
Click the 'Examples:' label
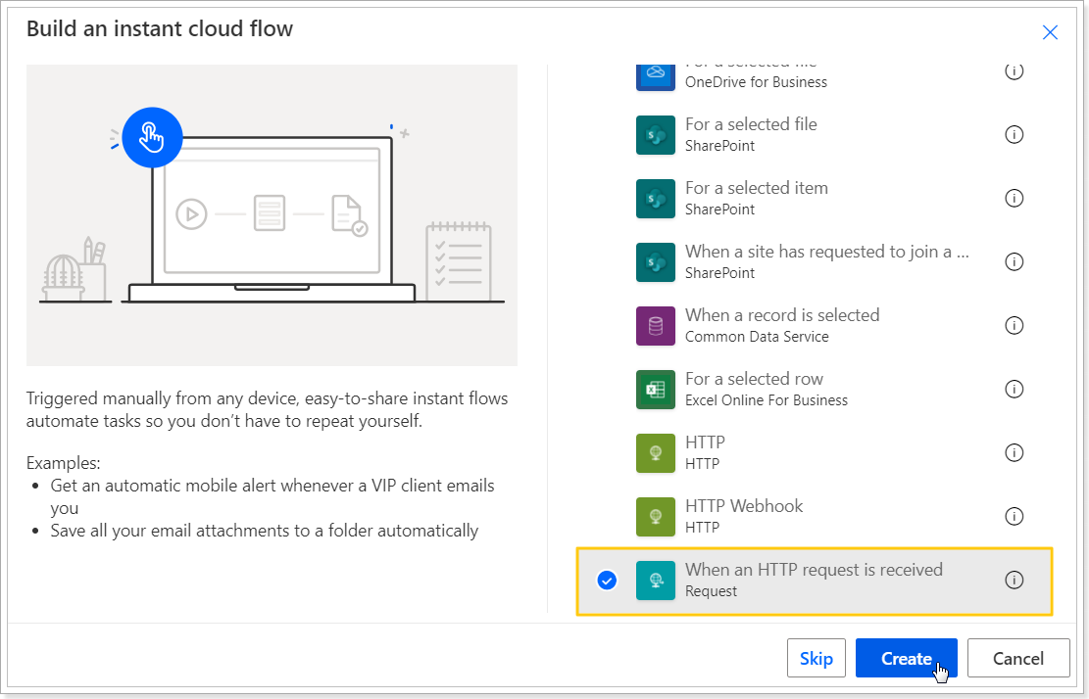(63, 462)
